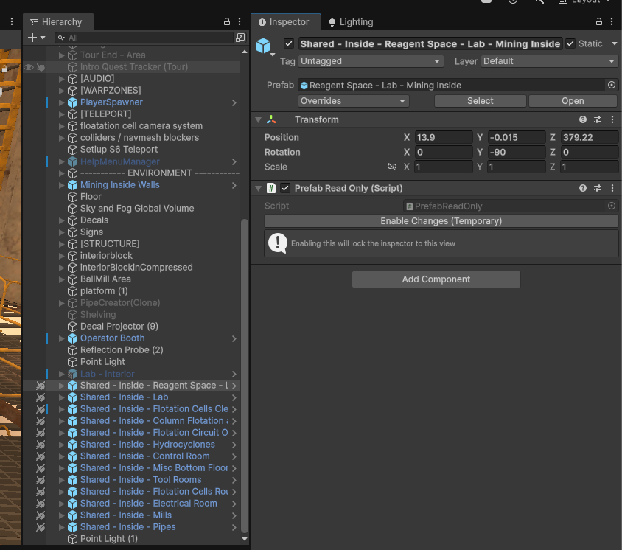Disable the Prefab Read Only script checkbox
The height and width of the screenshot is (550, 622).
[x=285, y=188]
